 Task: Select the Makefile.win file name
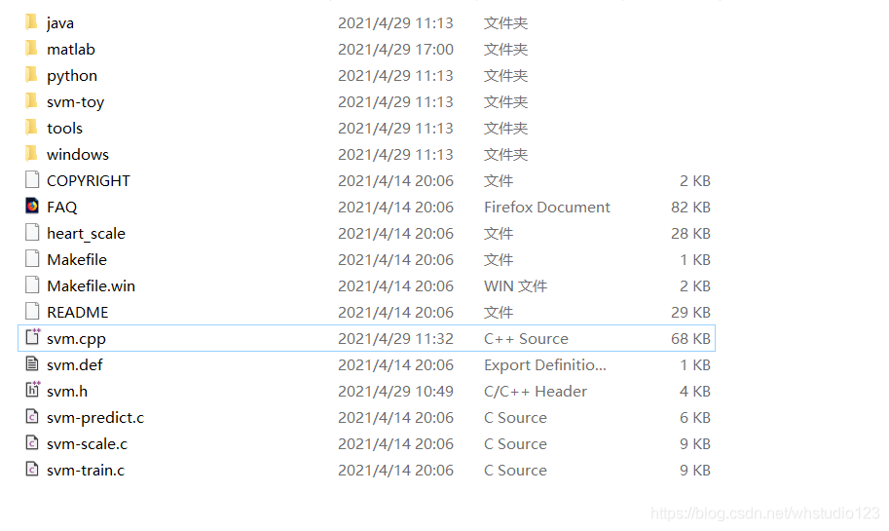coord(91,285)
